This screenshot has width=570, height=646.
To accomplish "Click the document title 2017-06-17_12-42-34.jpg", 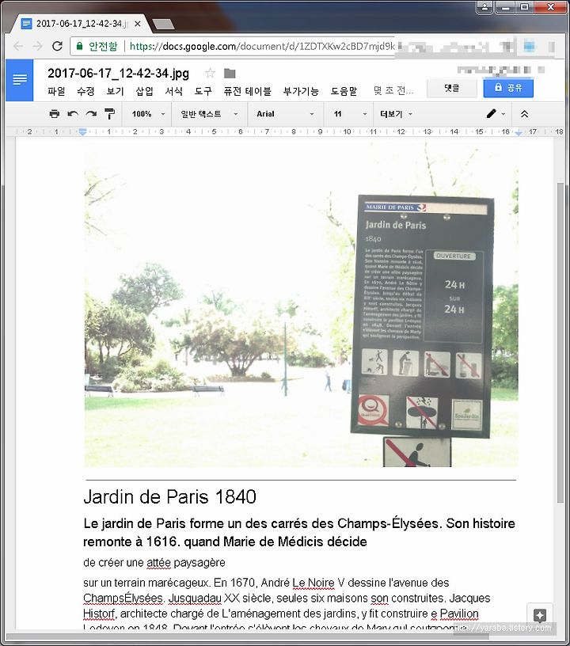I will click(x=119, y=74).
